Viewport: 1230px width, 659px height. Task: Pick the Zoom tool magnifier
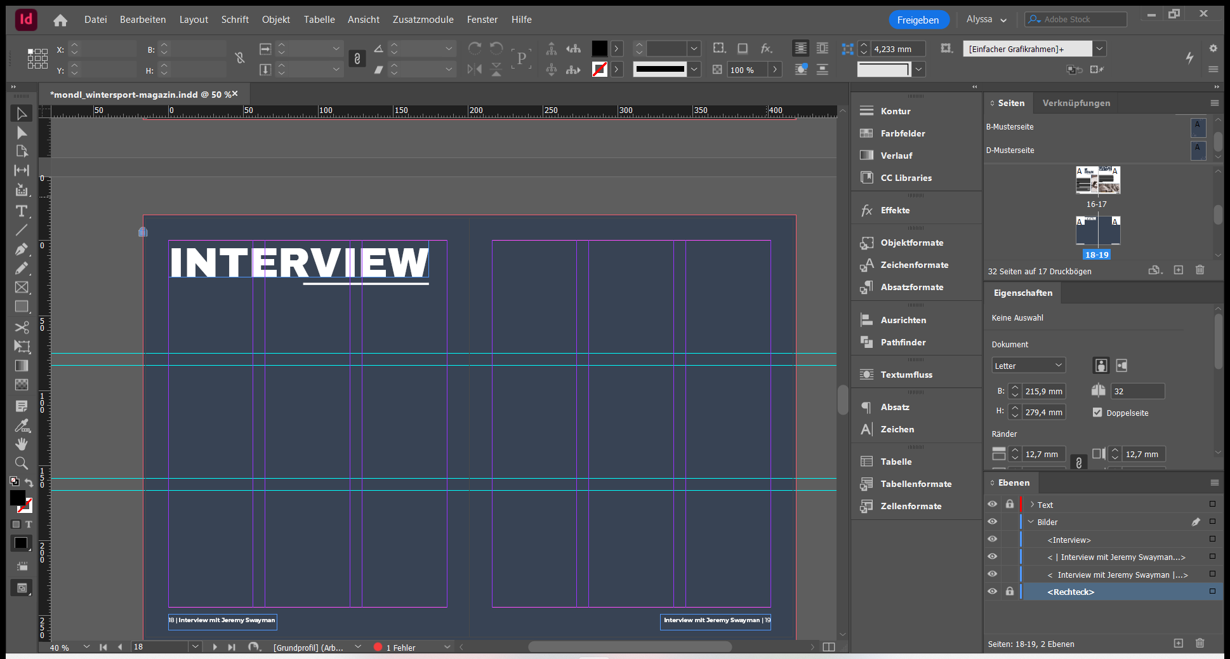coord(22,463)
